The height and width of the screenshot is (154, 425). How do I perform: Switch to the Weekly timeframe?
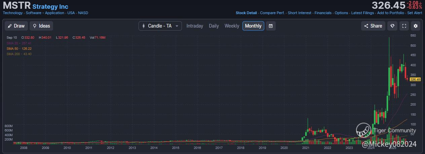tap(232, 26)
